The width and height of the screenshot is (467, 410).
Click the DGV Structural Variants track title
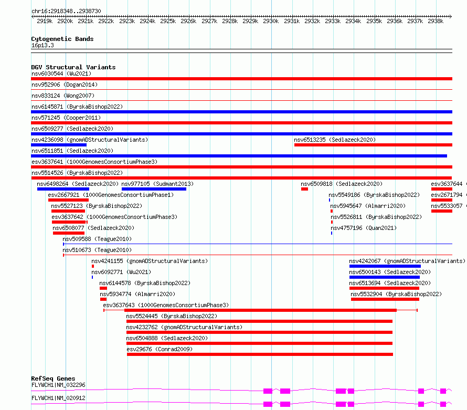pos(73,67)
